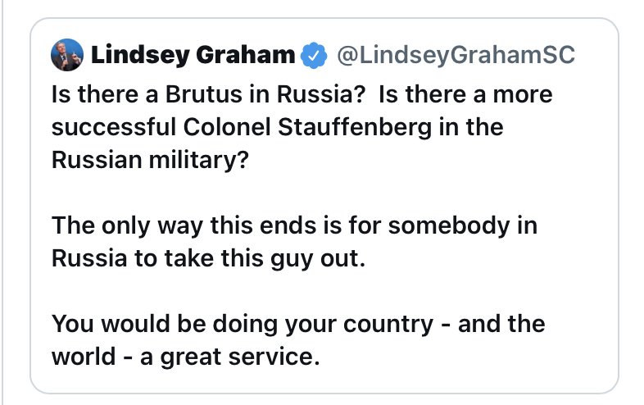Click the blank gap between first paragraphs
The image size is (644, 405).
coord(288,193)
